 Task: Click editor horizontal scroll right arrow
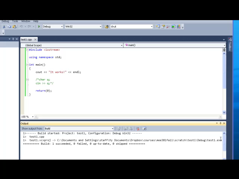click(220, 117)
